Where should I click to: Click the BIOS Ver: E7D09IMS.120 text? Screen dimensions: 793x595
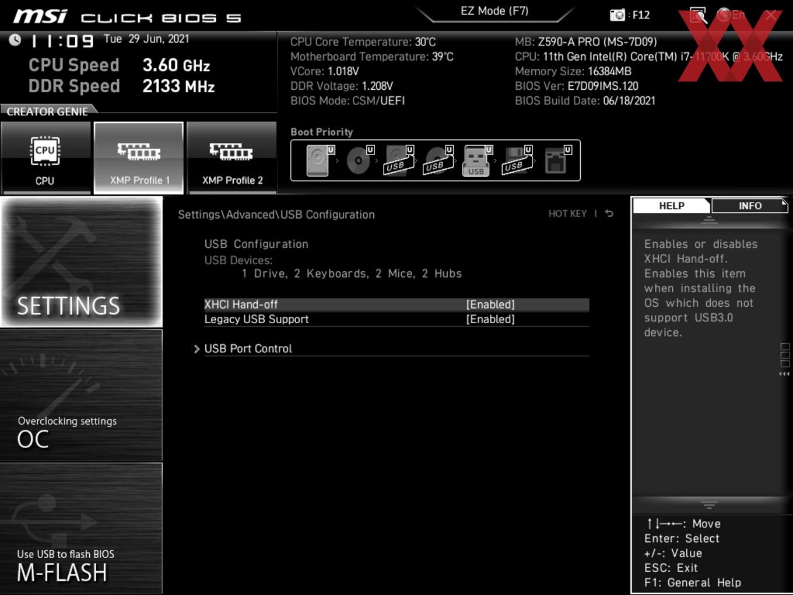point(577,86)
